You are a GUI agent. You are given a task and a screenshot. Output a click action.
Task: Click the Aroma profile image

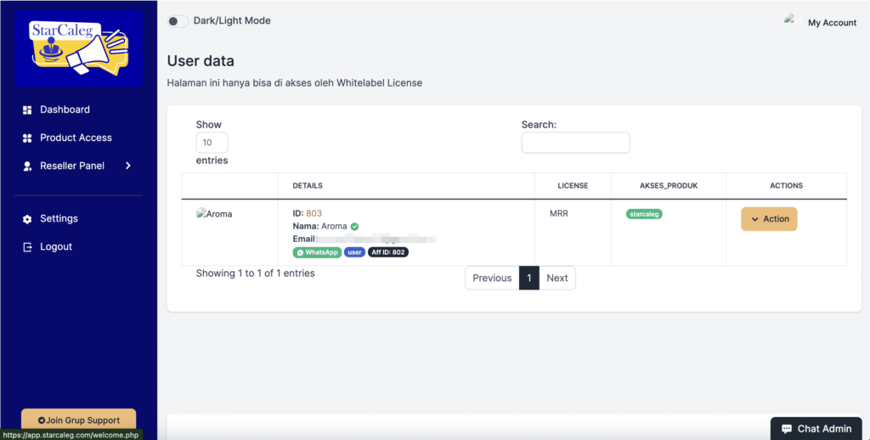click(x=214, y=214)
